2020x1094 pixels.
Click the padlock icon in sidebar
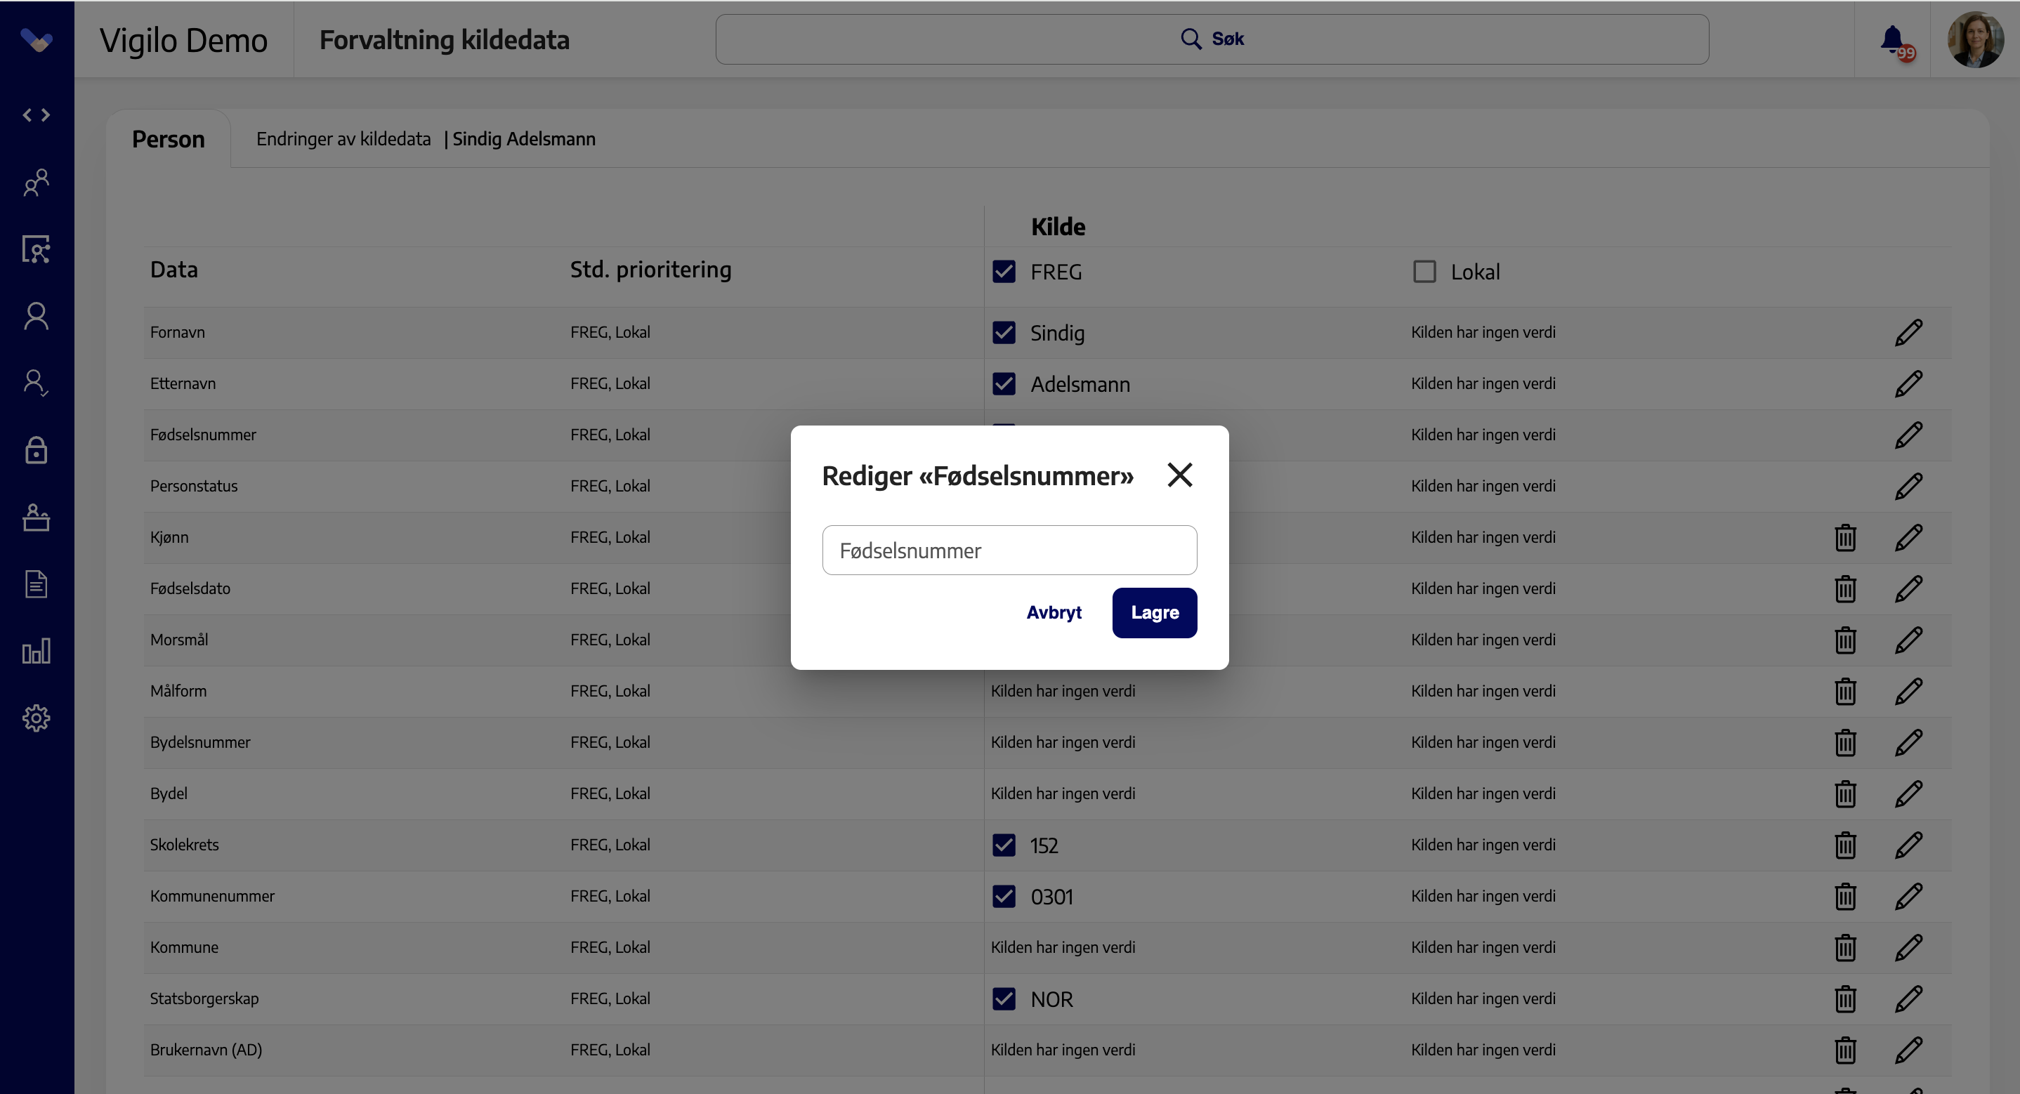coord(36,450)
